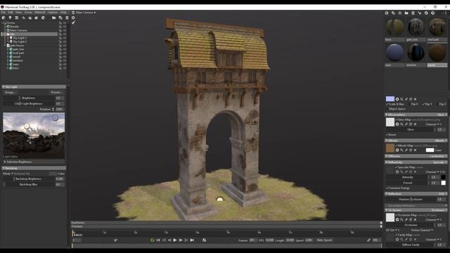Image resolution: width=450 pixels, height=253 pixels.
Task: Click the add turntable icon in scene toolbar
Action: tap(23, 18)
